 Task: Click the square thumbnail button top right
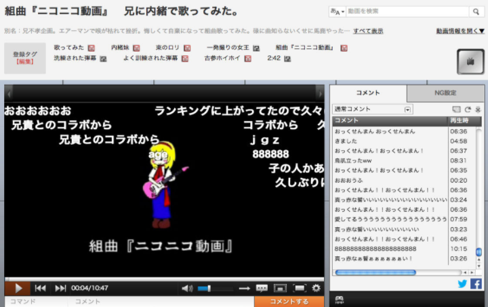[x=470, y=62]
